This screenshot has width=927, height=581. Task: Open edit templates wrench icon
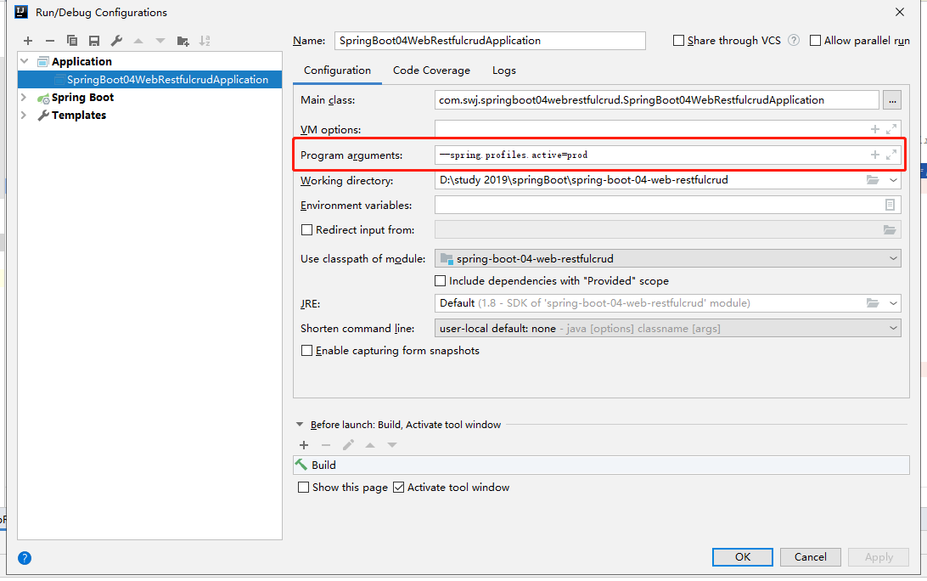tap(116, 41)
